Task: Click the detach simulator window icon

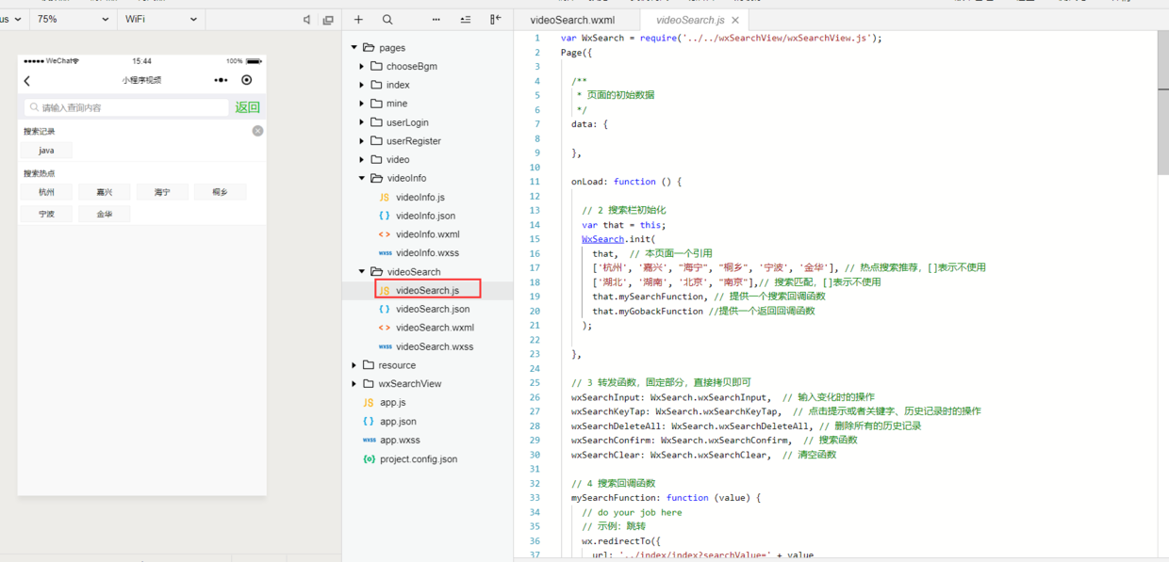Action: pyautogui.click(x=328, y=20)
